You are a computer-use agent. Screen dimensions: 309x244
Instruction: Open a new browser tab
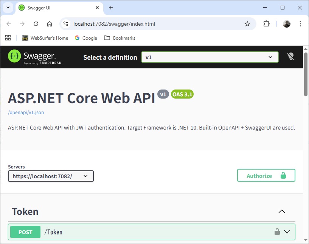pyautogui.click(x=111, y=8)
